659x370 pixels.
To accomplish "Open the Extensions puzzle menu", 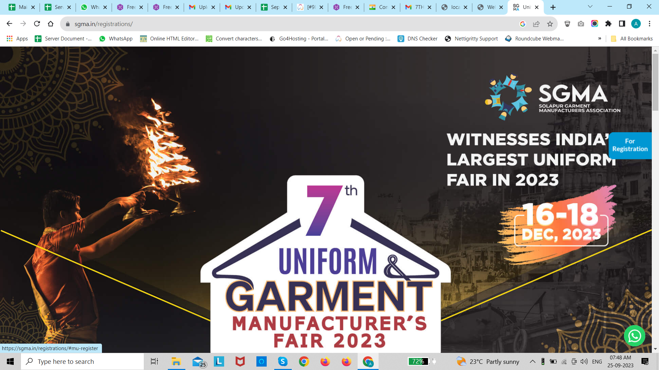I will [x=608, y=24].
